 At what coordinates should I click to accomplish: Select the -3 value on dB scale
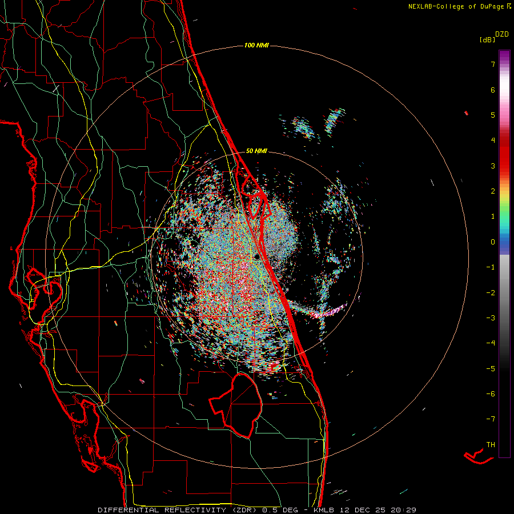click(x=491, y=318)
